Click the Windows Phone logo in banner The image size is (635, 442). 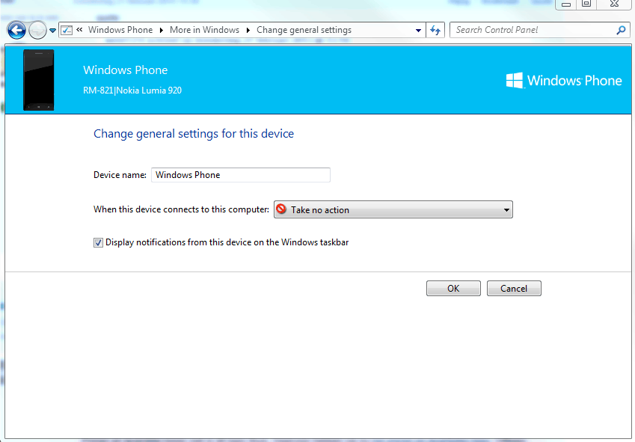pos(564,81)
